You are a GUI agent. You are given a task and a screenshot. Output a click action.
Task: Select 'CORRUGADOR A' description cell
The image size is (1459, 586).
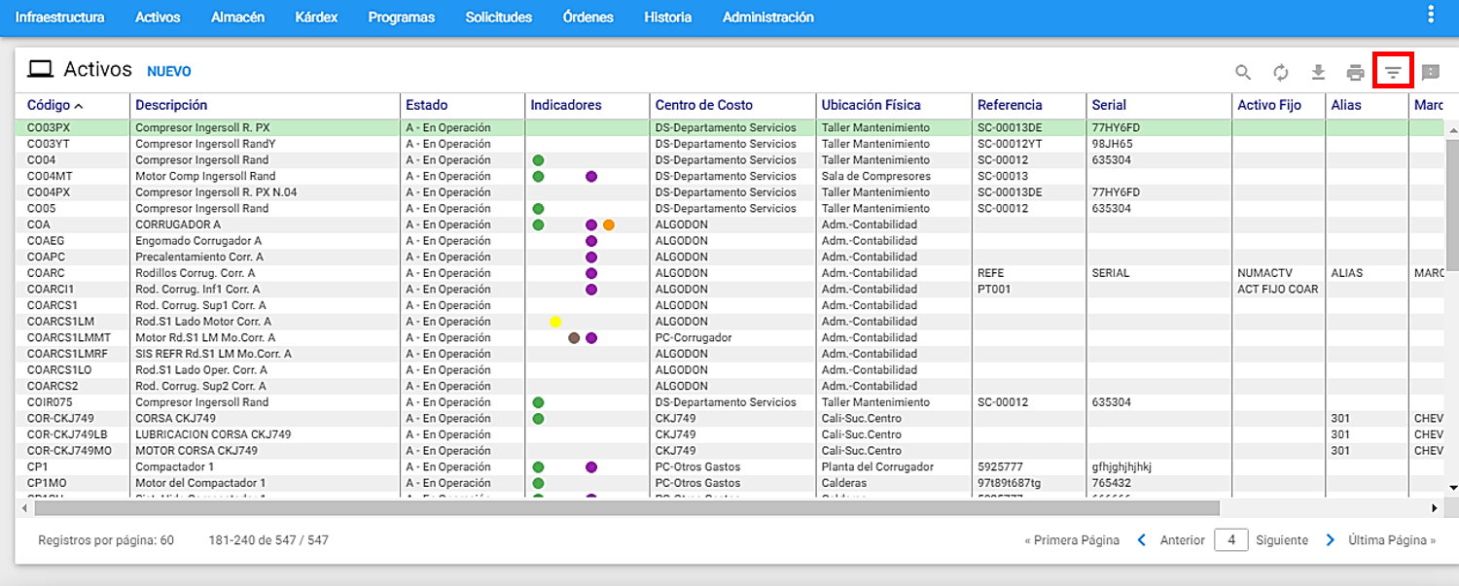pos(178,224)
